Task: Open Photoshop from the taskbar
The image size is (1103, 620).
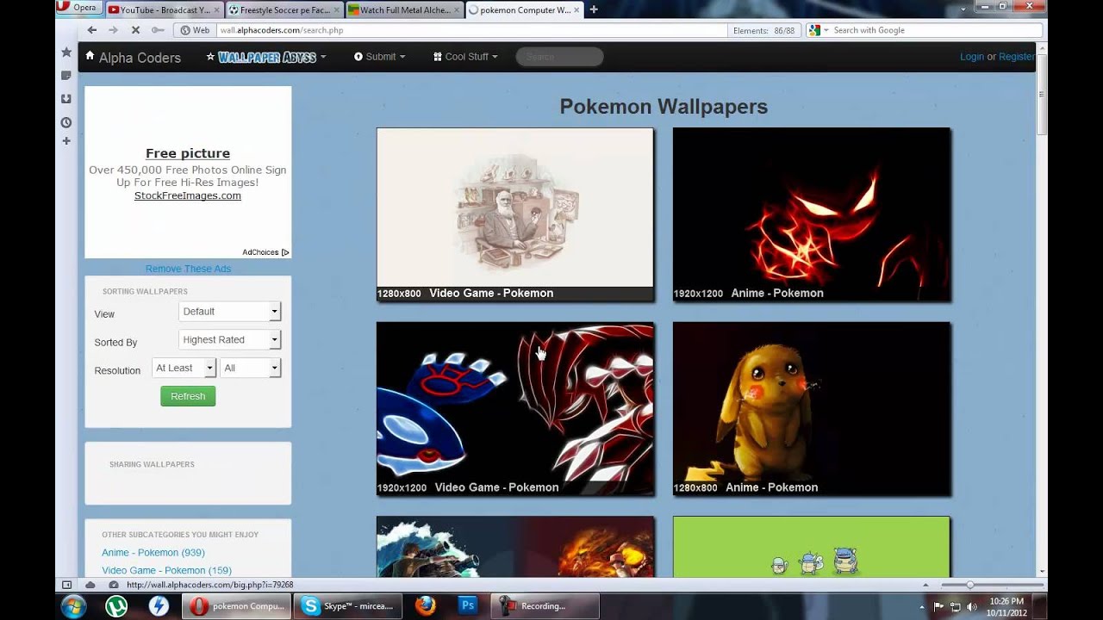Action: point(468,606)
